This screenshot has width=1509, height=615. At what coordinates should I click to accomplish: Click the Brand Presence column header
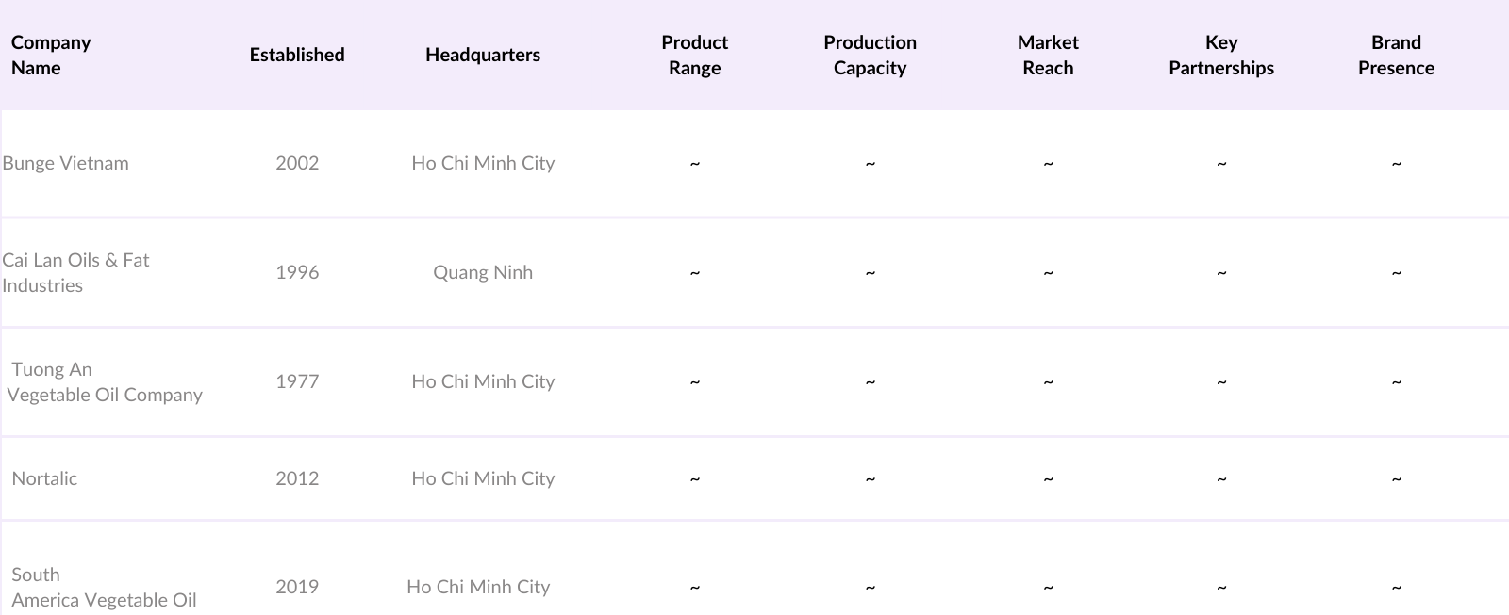click(1396, 55)
